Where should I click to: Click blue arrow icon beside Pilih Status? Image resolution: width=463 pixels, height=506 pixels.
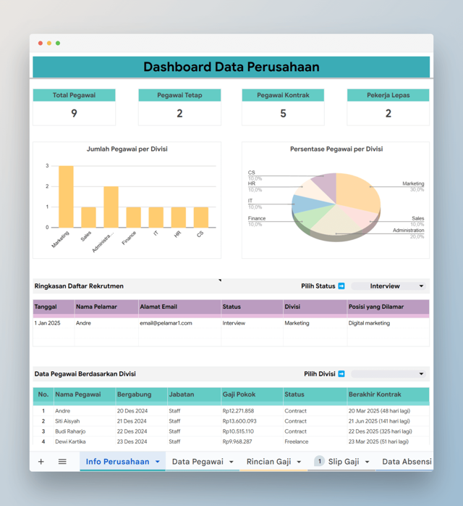pyautogui.click(x=341, y=286)
